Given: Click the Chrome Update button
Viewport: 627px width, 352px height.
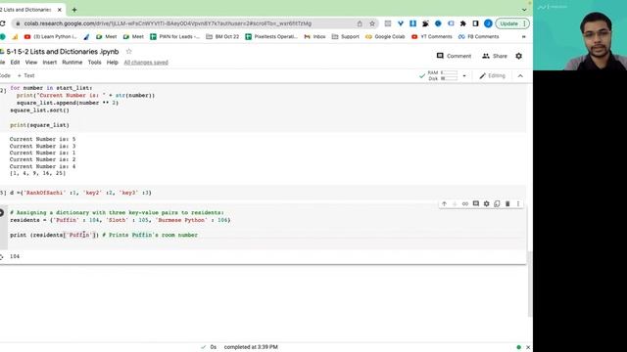Looking at the screenshot, I should point(508,23).
